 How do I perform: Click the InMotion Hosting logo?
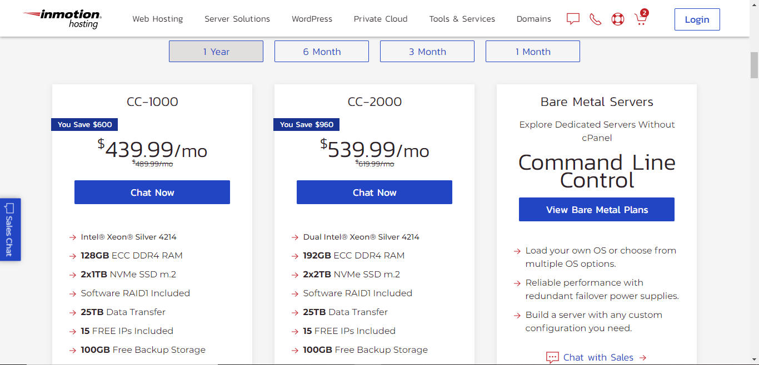click(x=62, y=19)
